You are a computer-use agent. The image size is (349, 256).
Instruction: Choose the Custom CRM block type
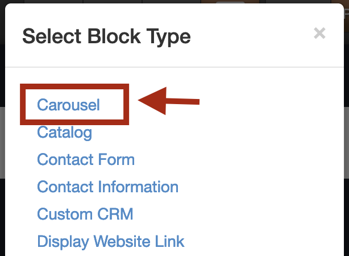85,214
